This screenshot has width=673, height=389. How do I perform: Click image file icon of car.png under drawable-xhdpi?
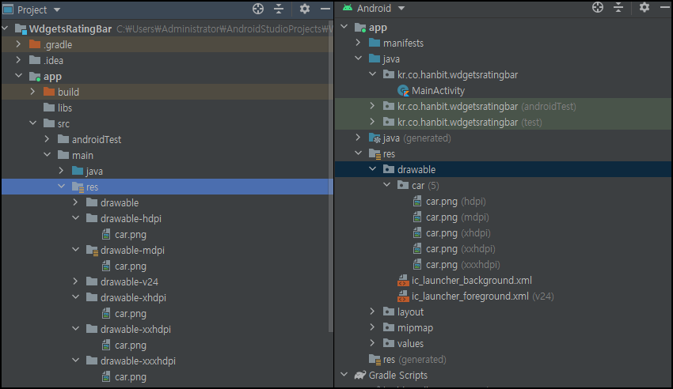[106, 314]
